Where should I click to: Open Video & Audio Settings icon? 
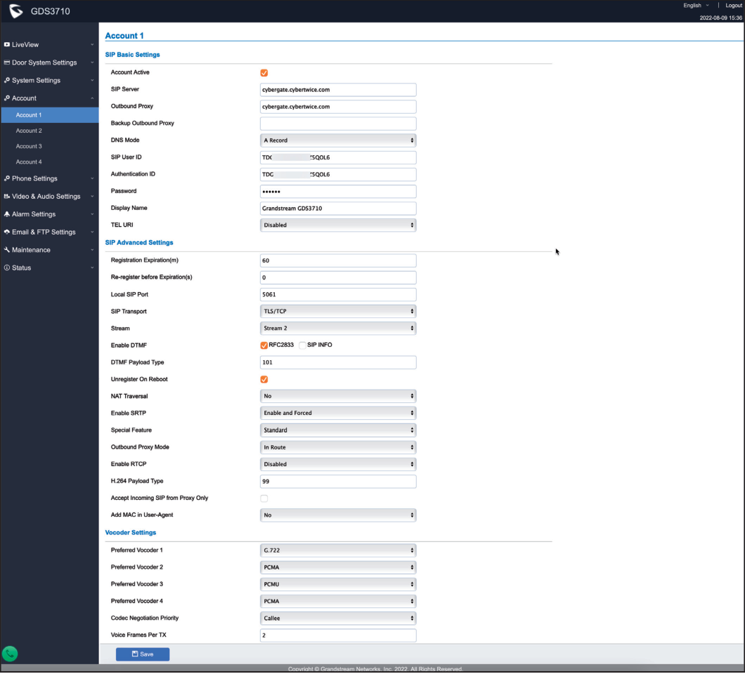click(6, 196)
